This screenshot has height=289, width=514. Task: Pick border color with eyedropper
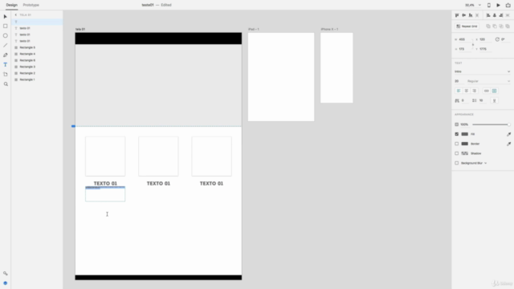pyautogui.click(x=508, y=144)
